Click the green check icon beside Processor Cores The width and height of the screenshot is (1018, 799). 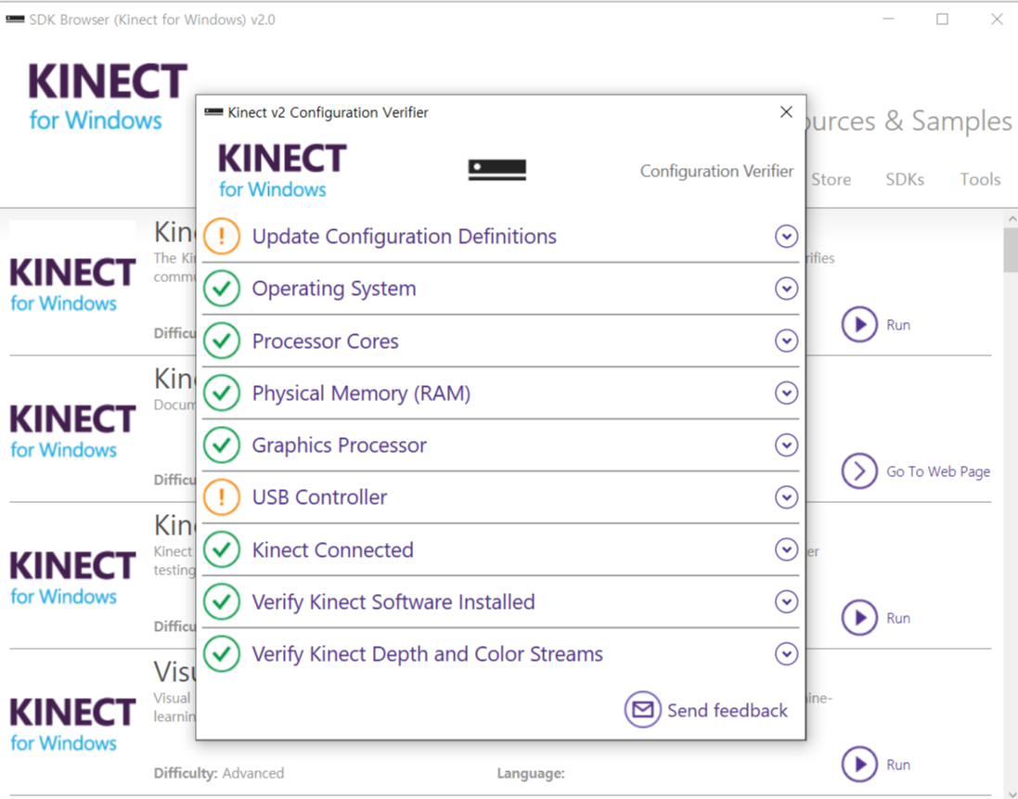[x=222, y=341]
